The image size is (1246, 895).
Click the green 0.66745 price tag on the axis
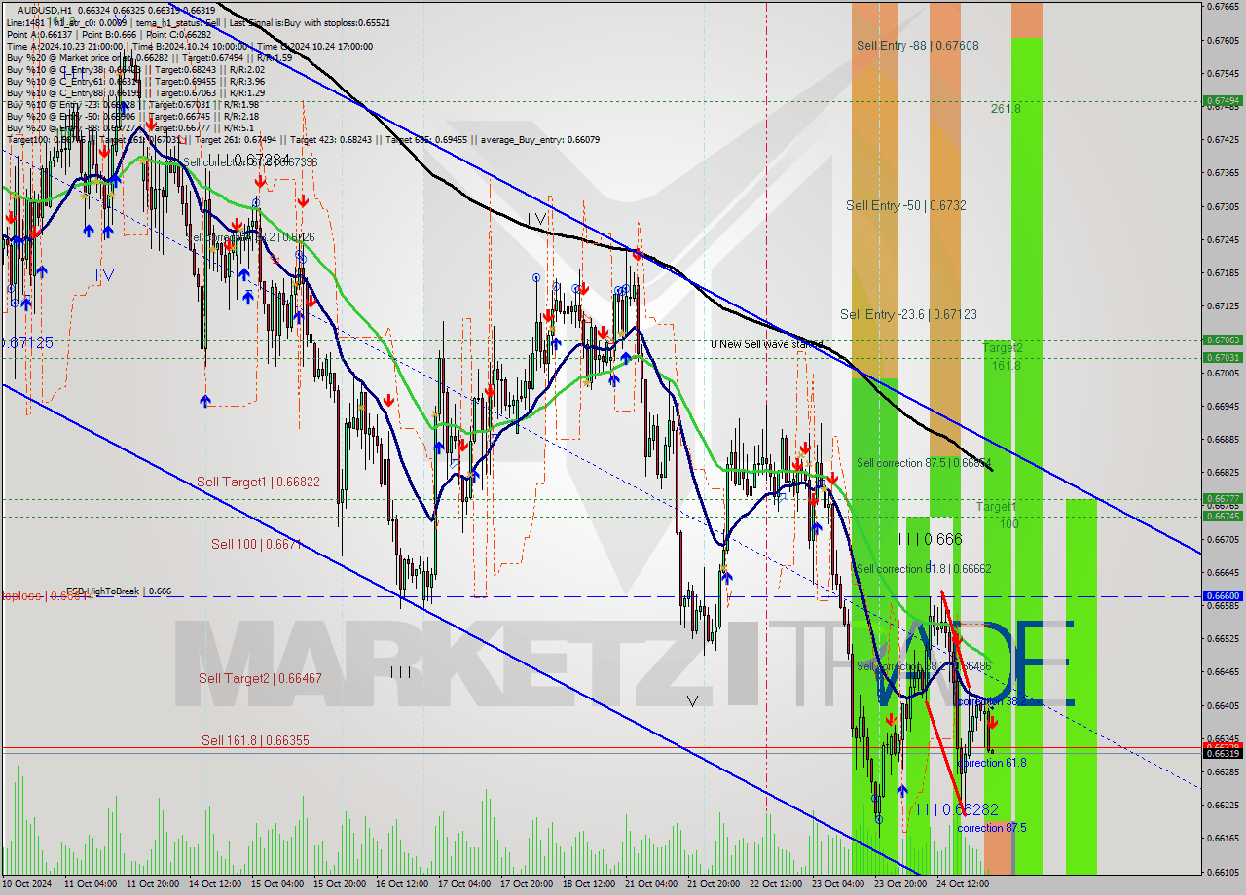click(x=1223, y=516)
